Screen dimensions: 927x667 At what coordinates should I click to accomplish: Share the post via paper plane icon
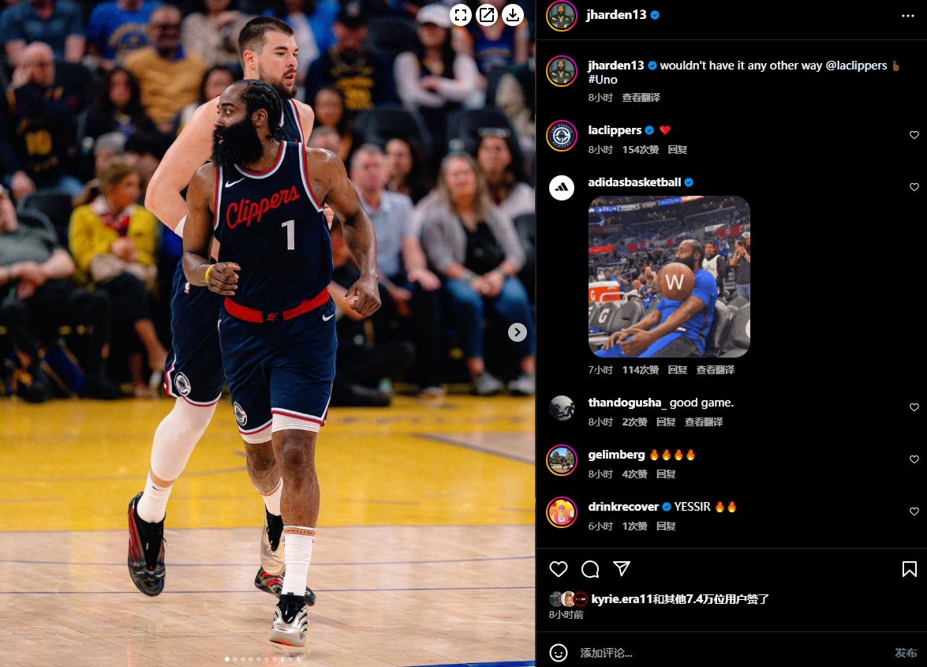(x=622, y=569)
